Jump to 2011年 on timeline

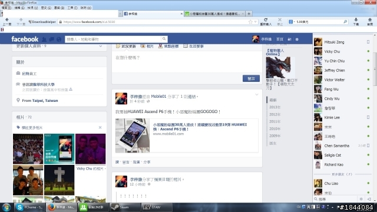click(x=275, y=121)
